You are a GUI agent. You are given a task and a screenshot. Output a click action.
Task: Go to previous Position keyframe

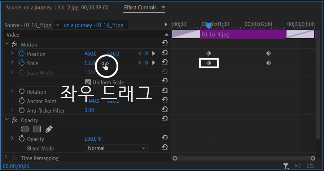point(140,53)
